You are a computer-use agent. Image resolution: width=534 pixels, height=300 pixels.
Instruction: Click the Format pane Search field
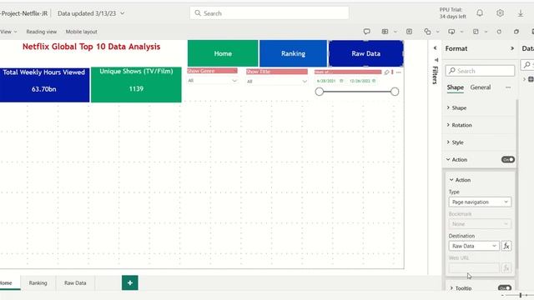(480, 71)
